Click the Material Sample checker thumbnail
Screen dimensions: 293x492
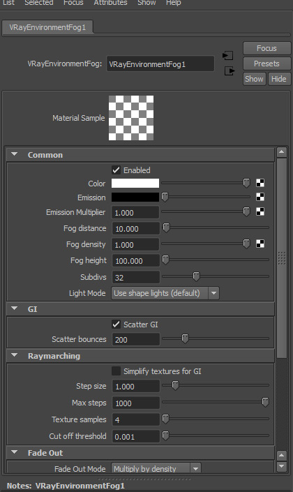point(131,118)
